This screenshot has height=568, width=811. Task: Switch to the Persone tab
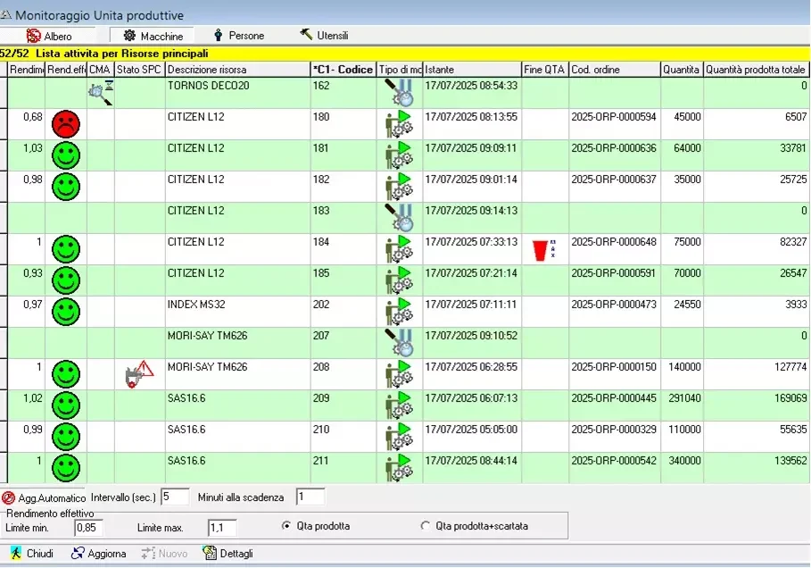tap(239, 35)
